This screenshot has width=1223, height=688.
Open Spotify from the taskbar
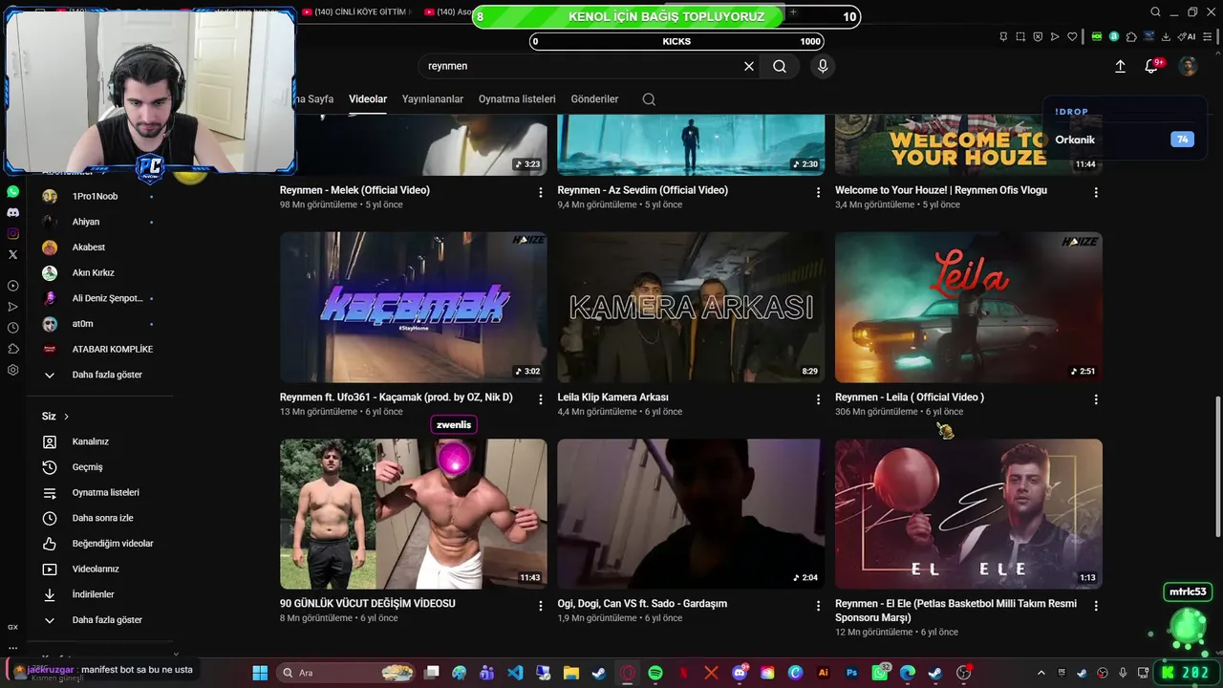655,673
